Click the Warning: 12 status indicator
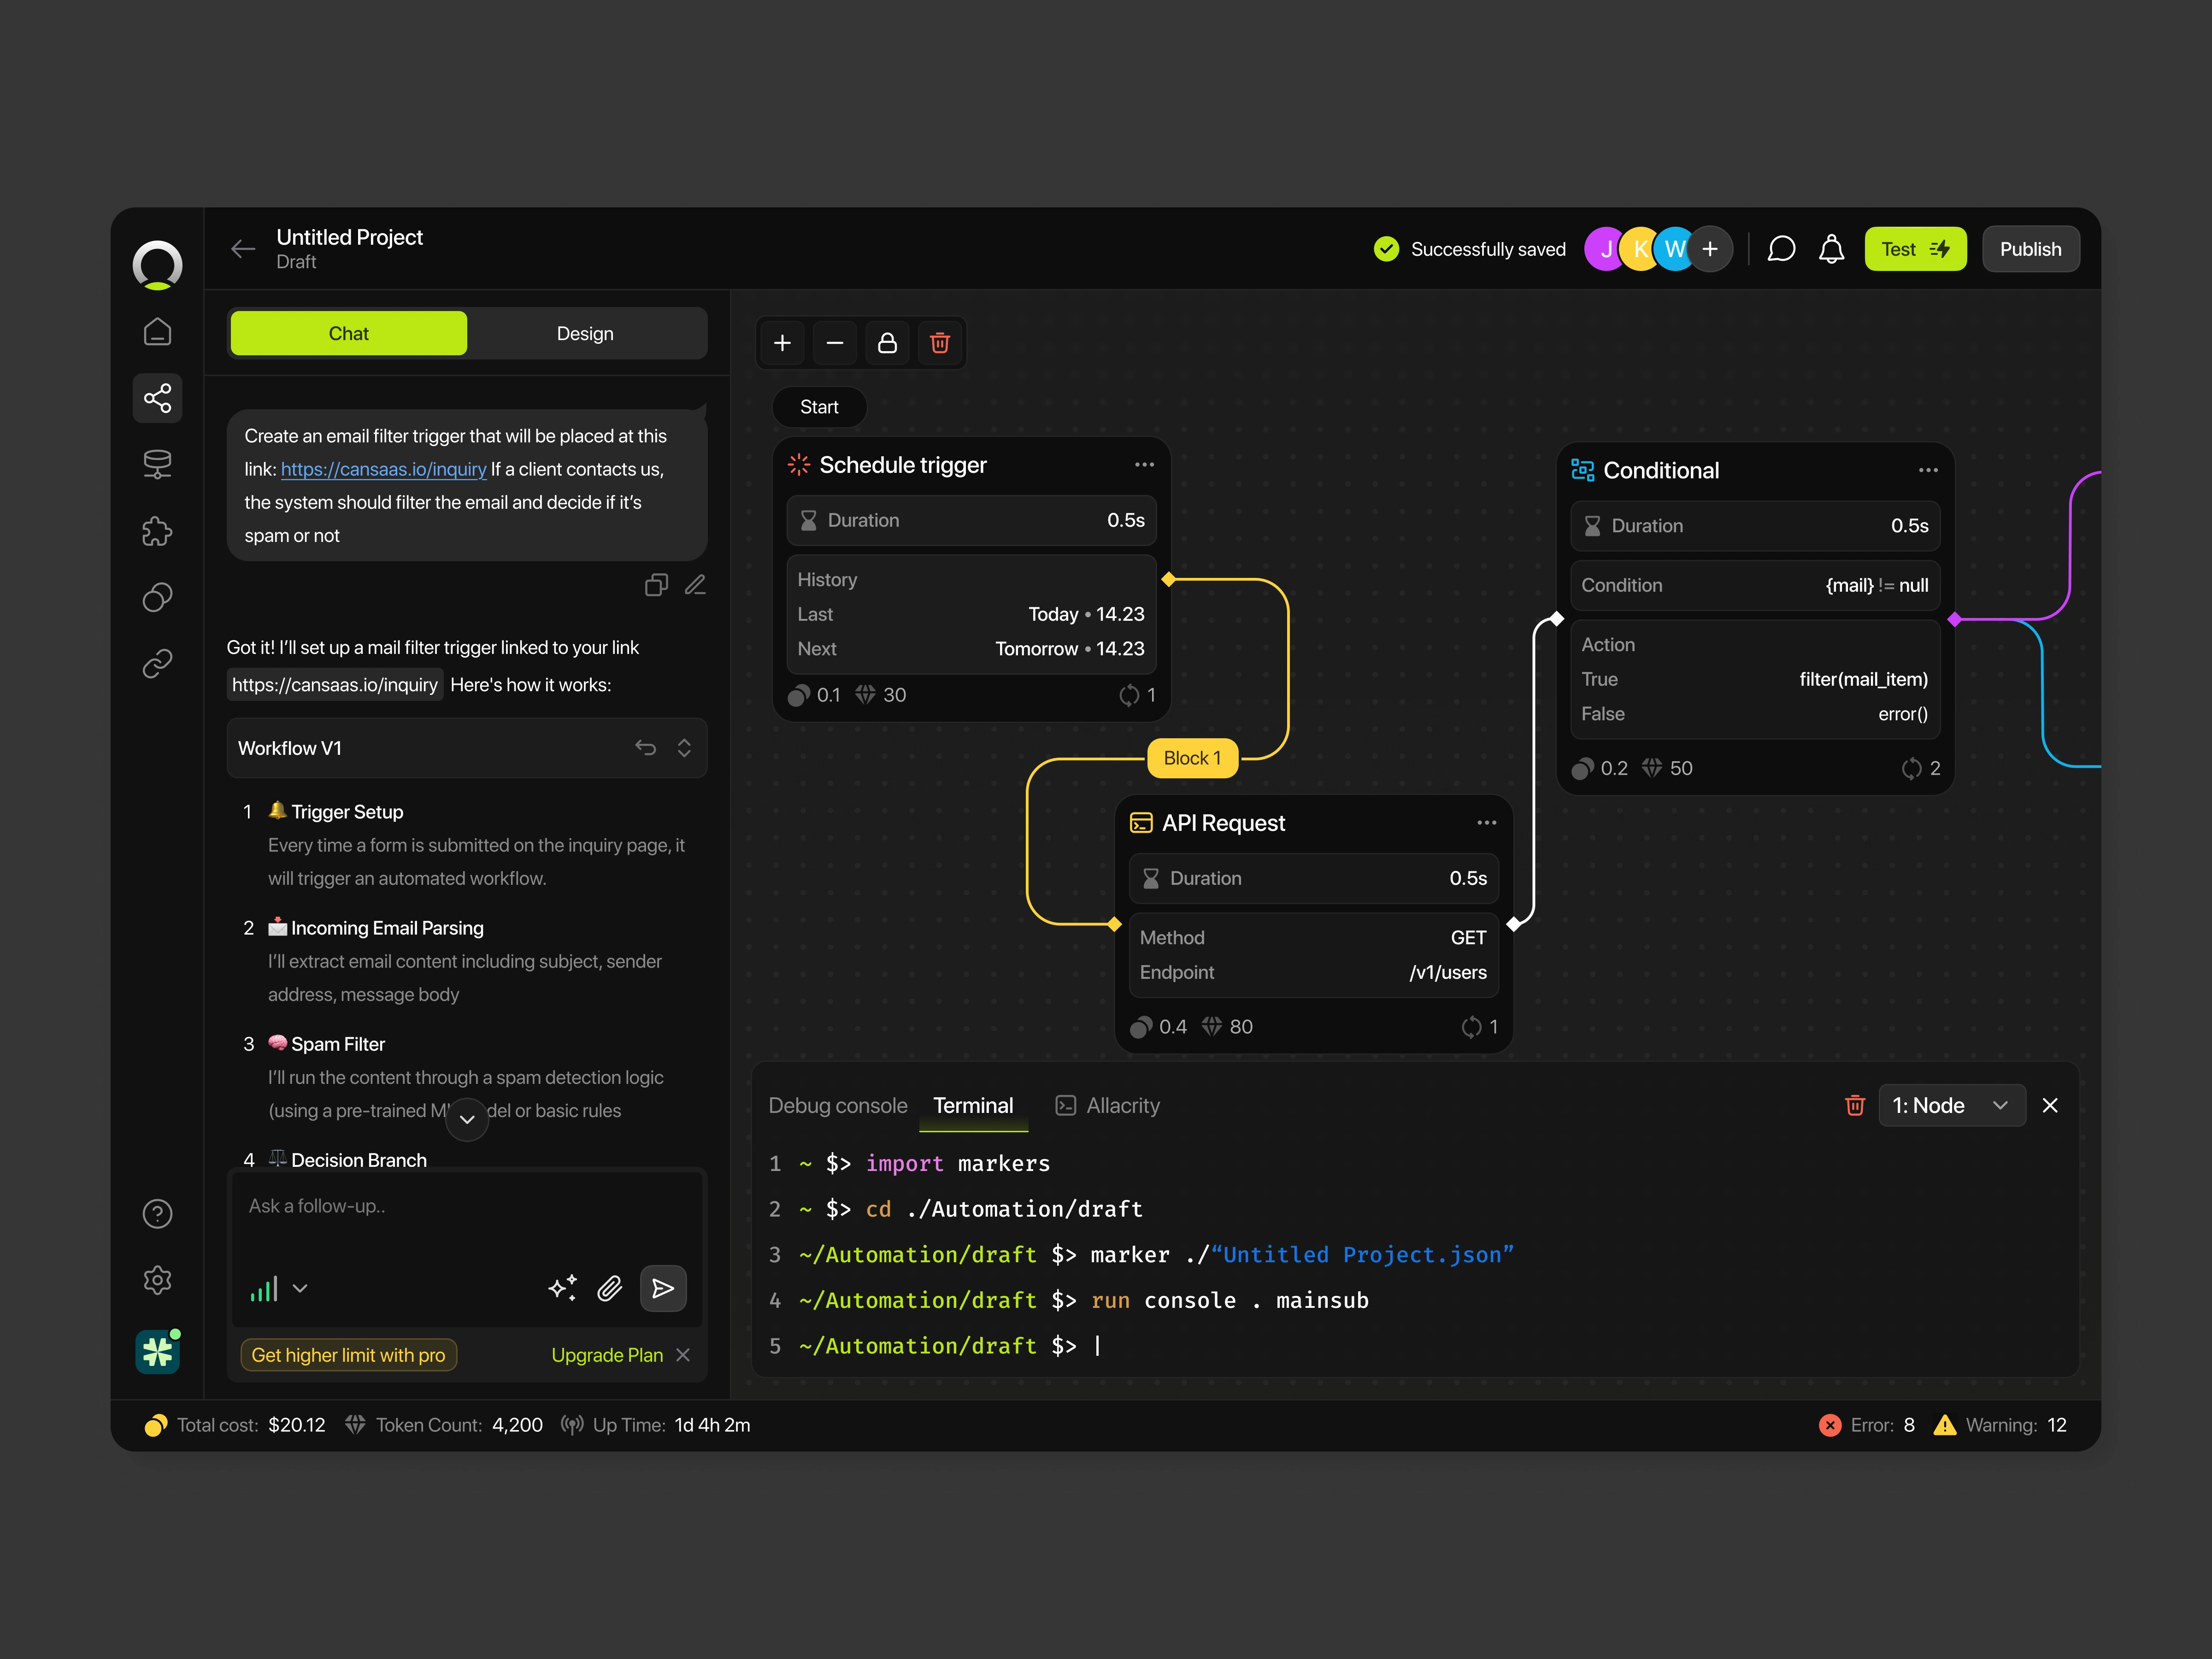 point(2000,1425)
